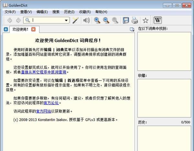194x151 pixels.
Task: Open the 帮助(H) menu
Action: point(101,12)
